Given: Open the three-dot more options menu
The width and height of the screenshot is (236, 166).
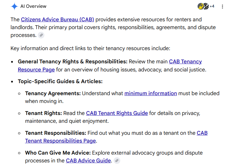Looking at the screenshot, I should 222,7.
